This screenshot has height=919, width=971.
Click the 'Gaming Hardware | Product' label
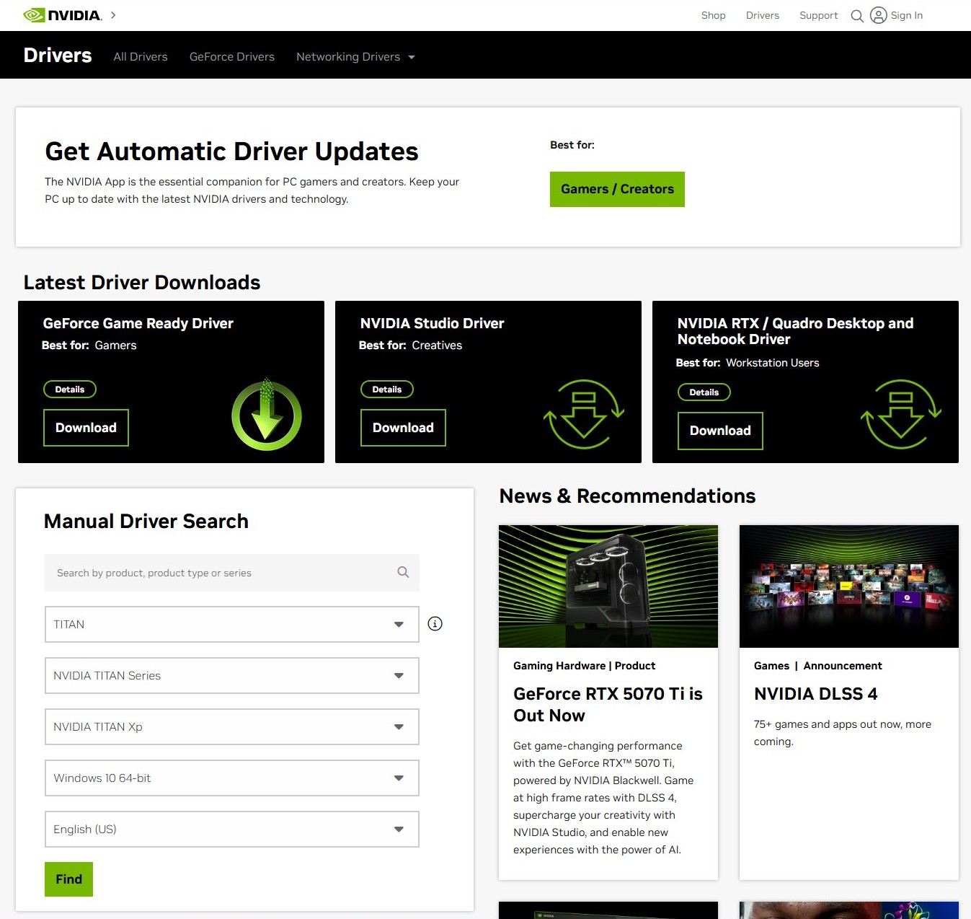[x=584, y=666]
